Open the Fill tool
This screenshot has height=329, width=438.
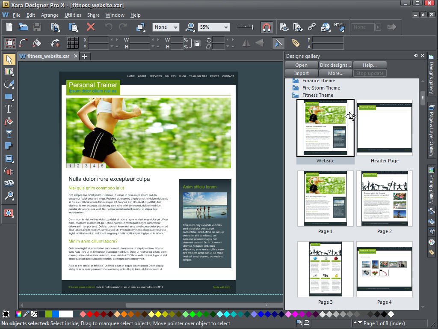(x=9, y=121)
